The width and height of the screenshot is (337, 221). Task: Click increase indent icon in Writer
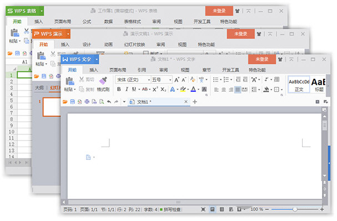245,79
